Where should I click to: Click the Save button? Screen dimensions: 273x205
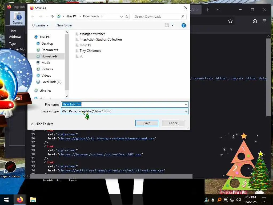tap(147, 123)
